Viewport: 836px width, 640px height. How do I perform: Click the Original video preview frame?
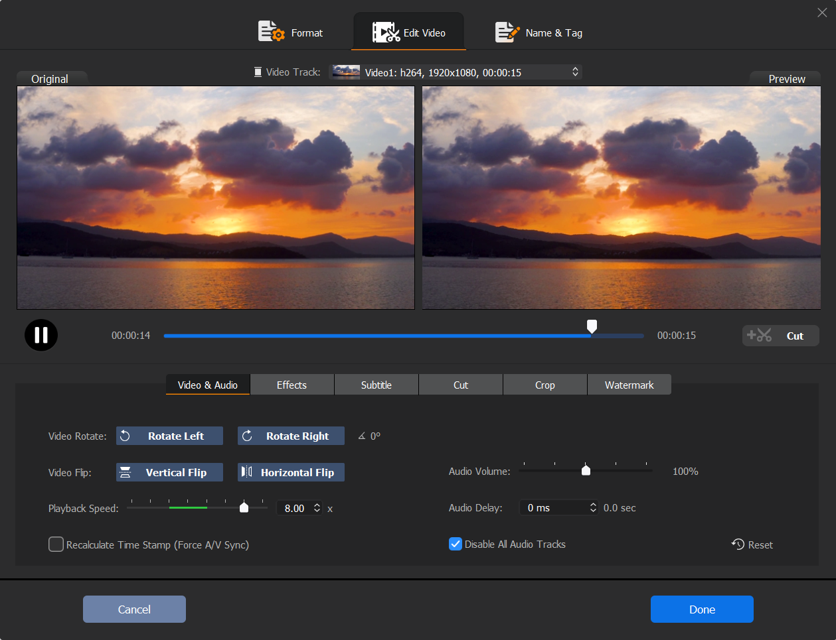pos(216,198)
